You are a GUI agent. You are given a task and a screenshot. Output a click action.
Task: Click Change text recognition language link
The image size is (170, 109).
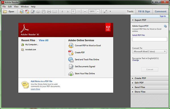pyautogui.click(x=135, y=60)
